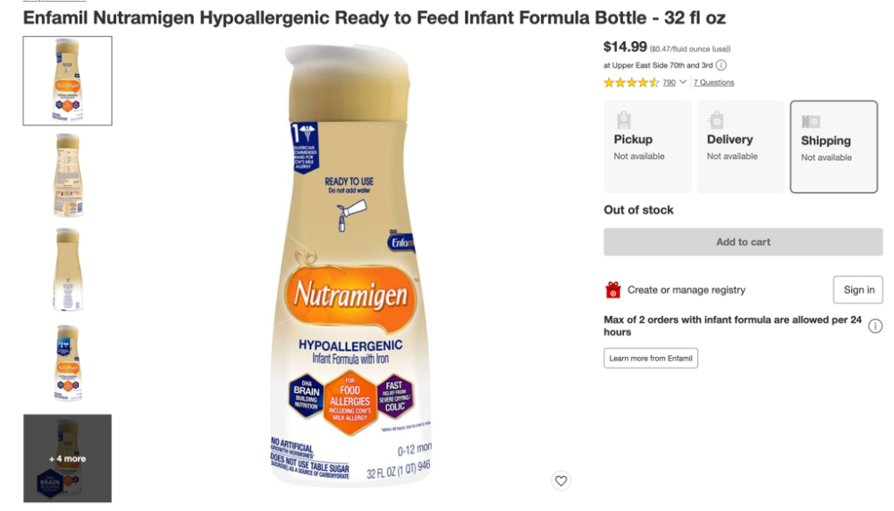Select the Delivery fulfillment option

(x=740, y=147)
